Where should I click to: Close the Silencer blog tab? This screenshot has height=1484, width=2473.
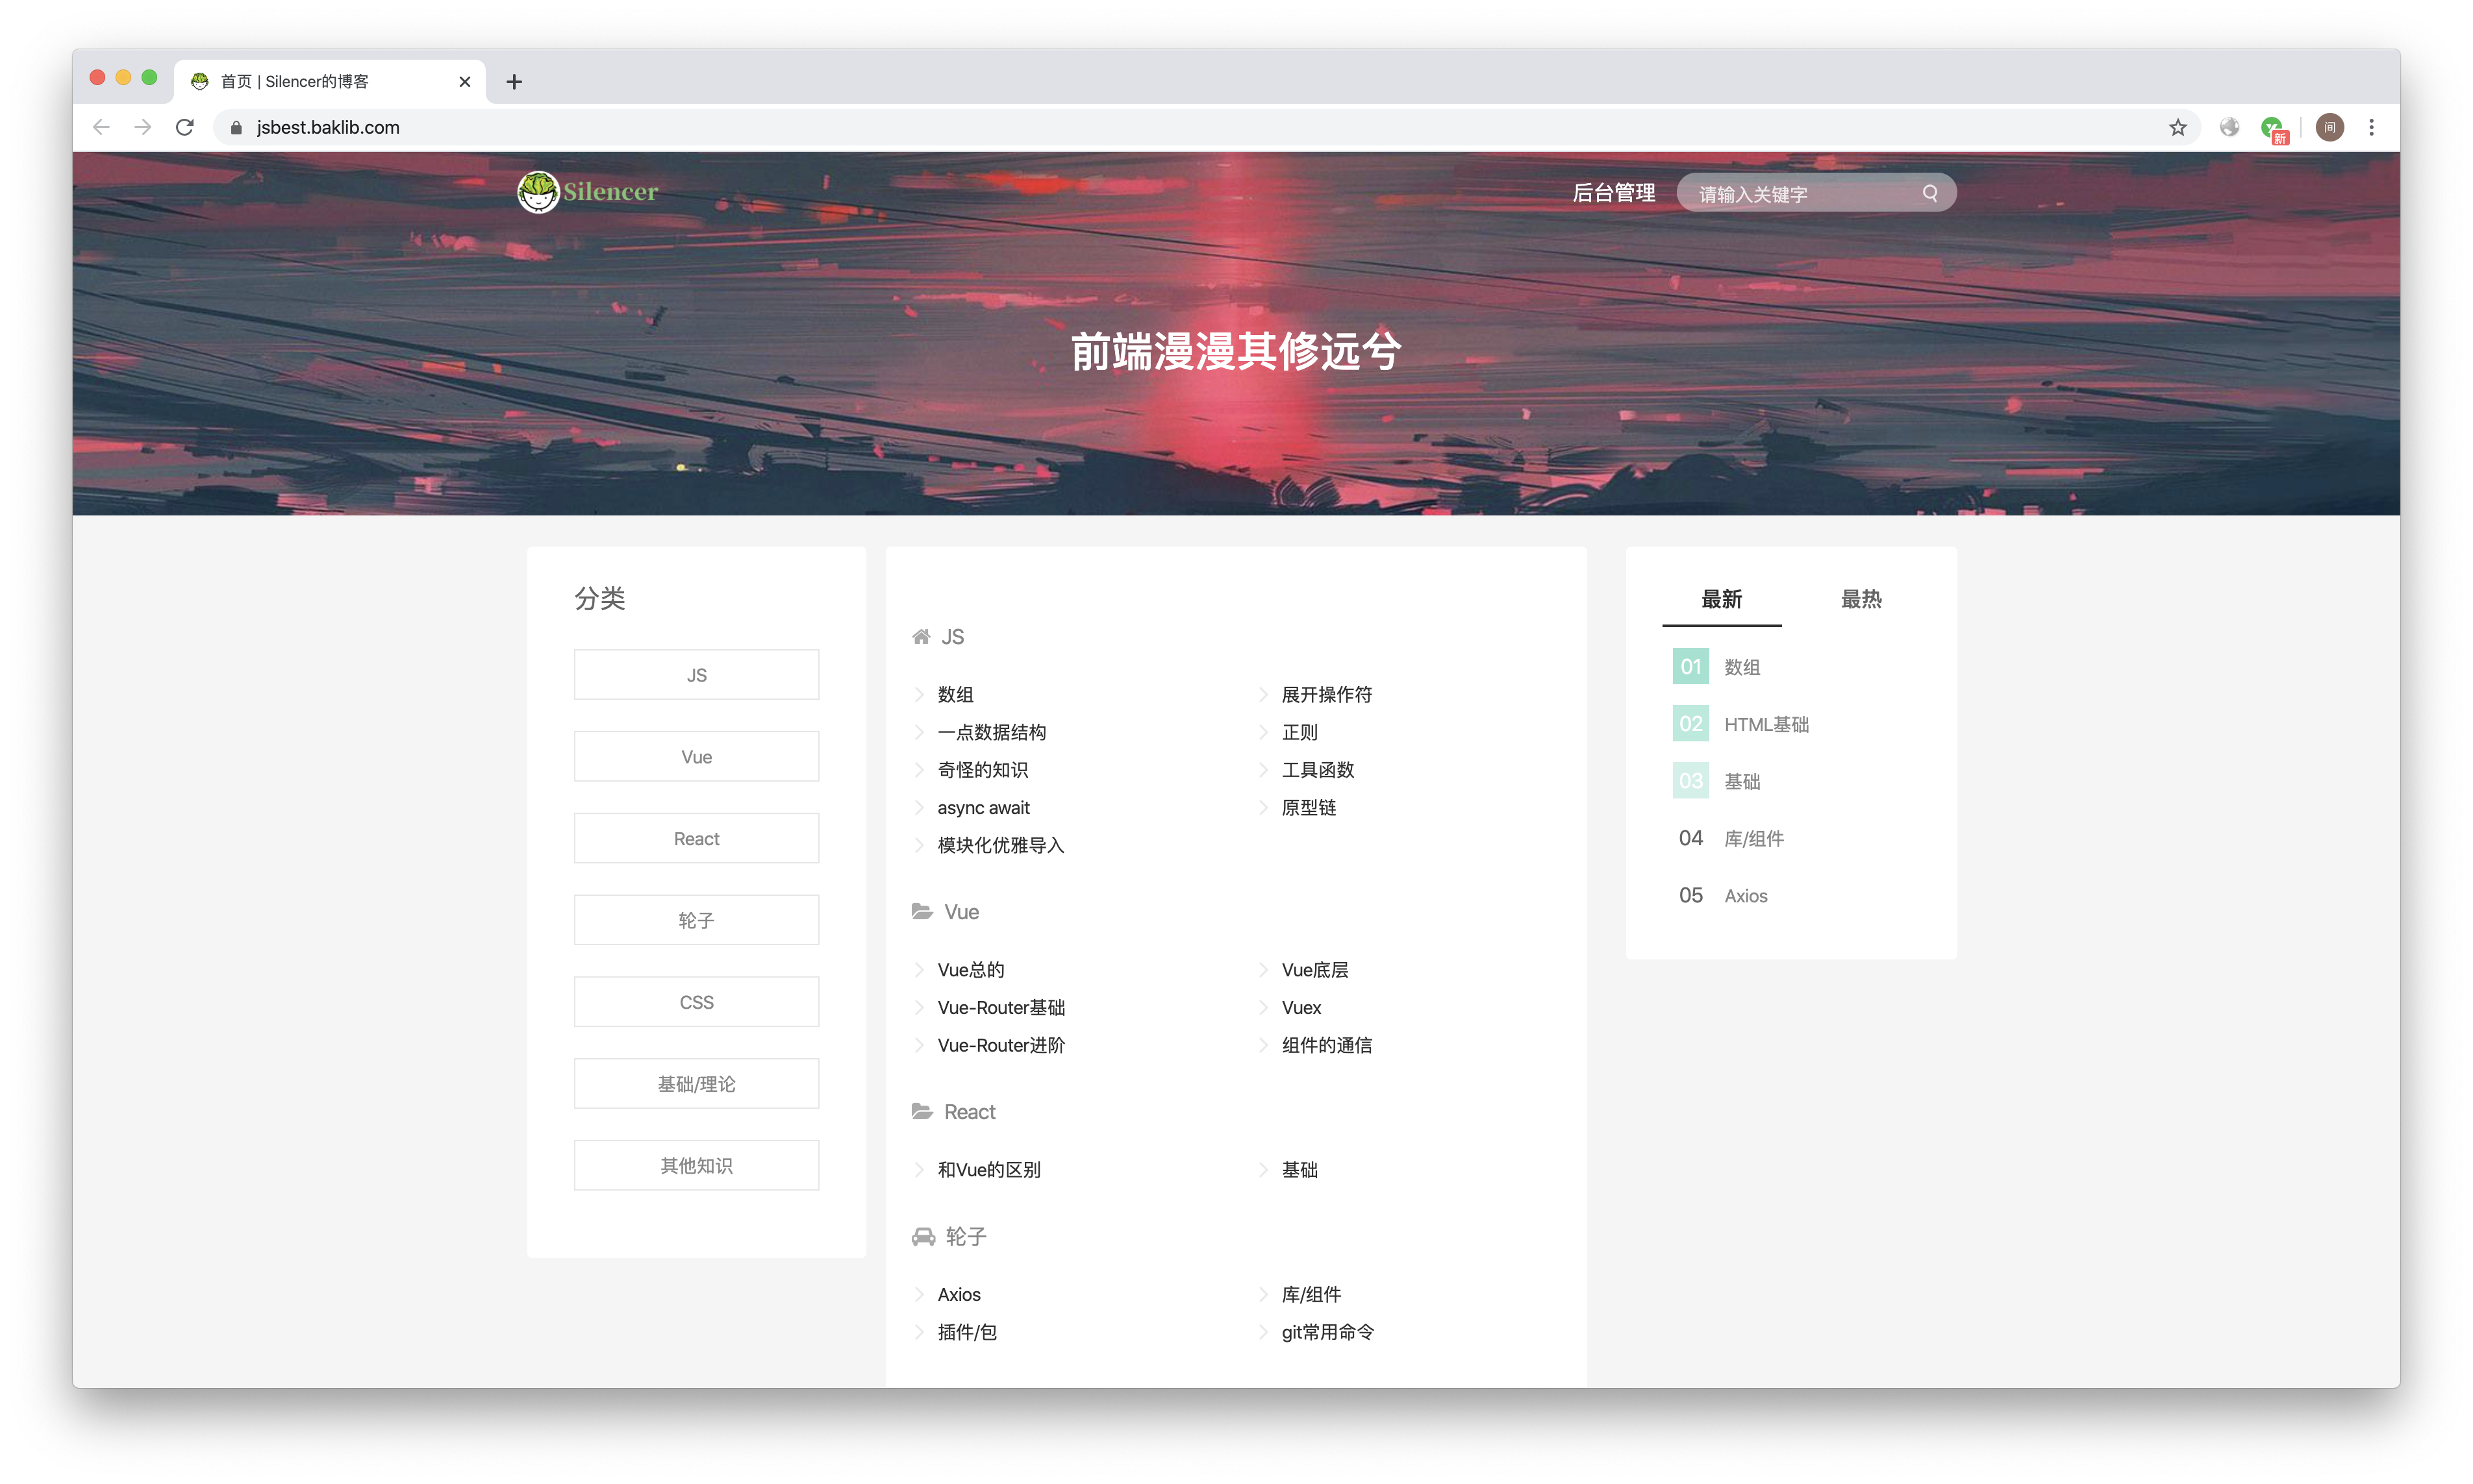click(x=464, y=82)
